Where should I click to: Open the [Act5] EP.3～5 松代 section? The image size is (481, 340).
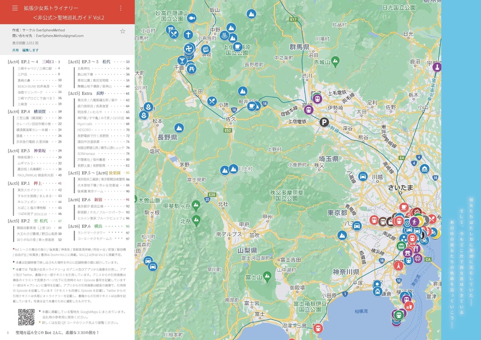coord(99,62)
